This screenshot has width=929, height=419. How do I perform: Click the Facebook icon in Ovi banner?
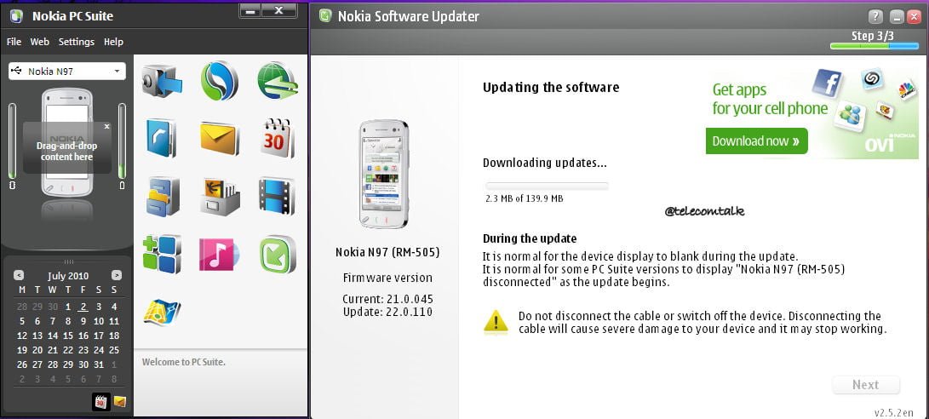827,83
